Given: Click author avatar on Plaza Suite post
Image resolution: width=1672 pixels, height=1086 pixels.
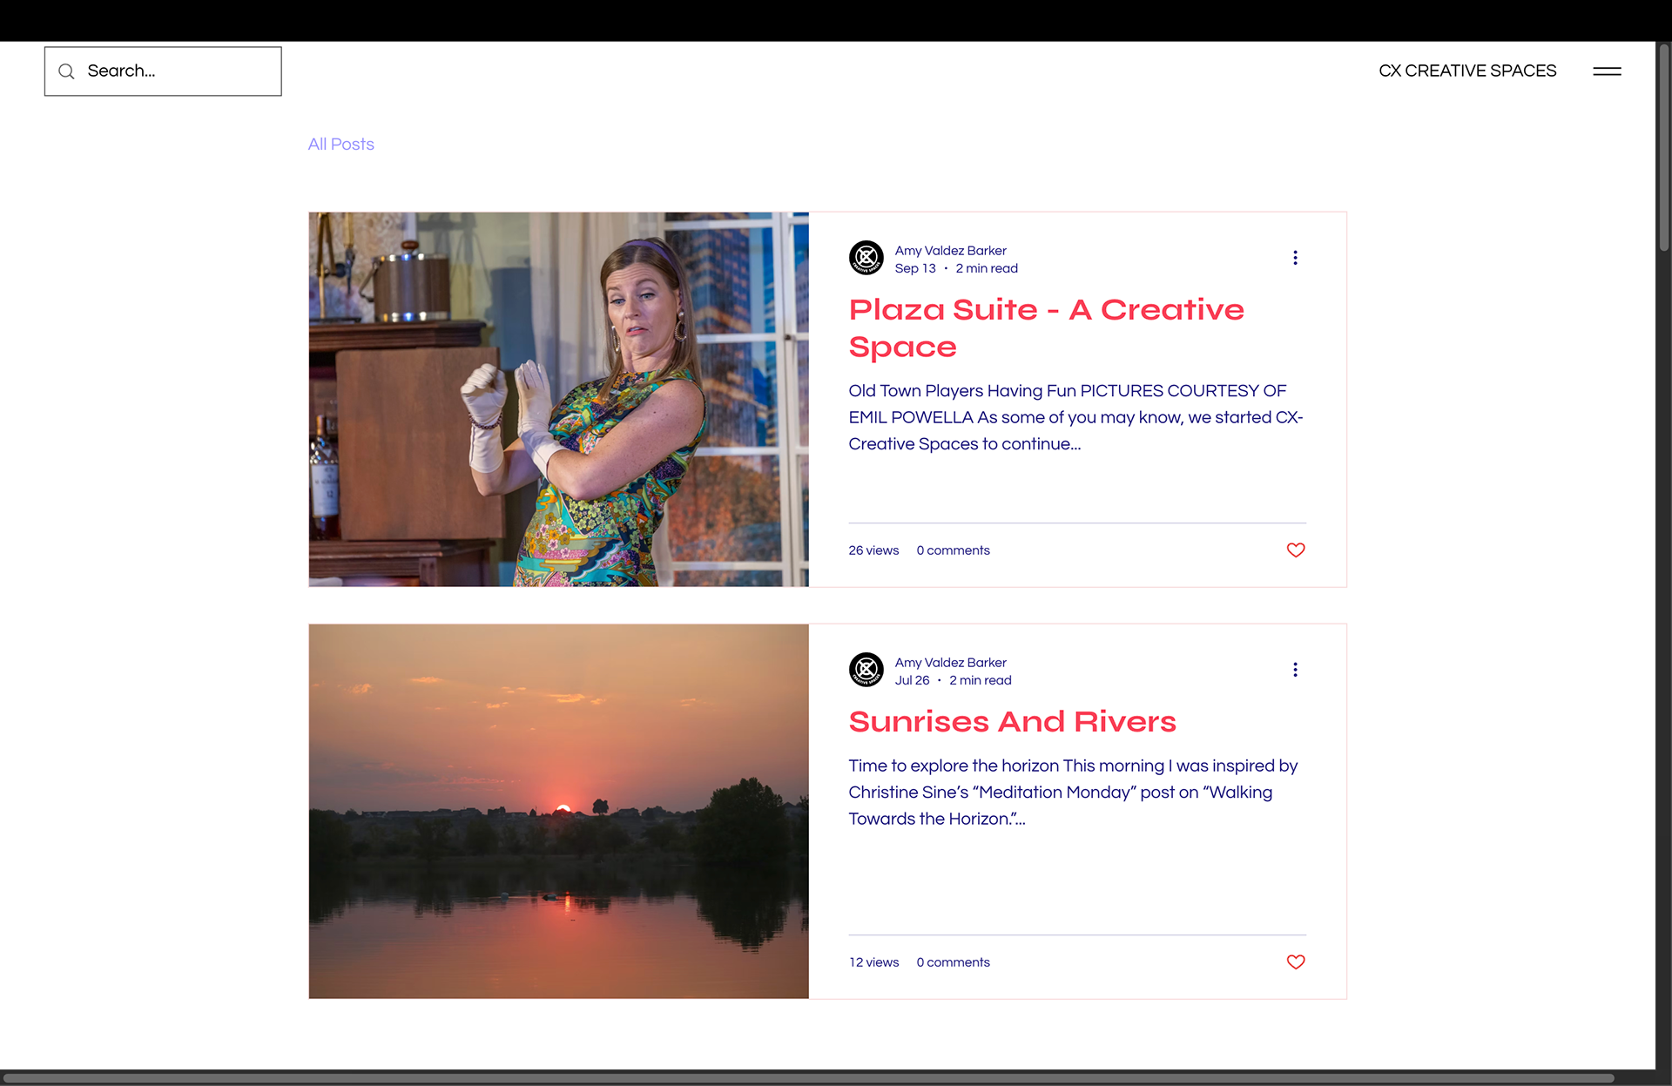Looking at the screenshot, I should point(866,258).
